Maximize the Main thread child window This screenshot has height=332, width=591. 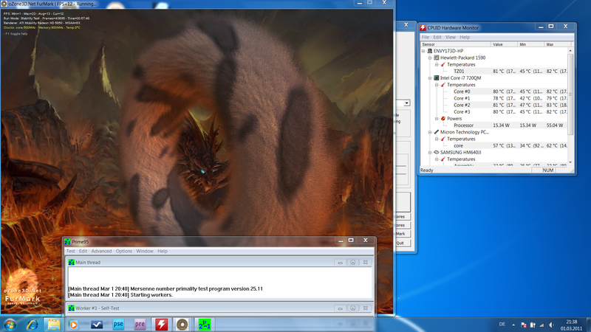(353, 263)
